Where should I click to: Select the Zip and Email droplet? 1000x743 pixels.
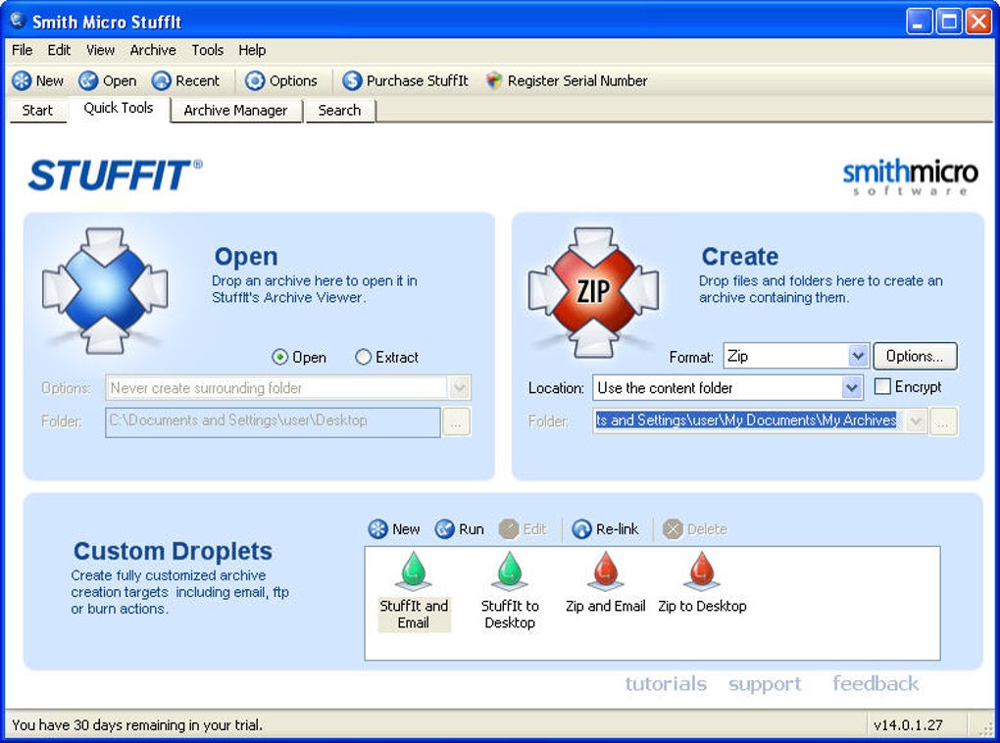coord(605,583)
